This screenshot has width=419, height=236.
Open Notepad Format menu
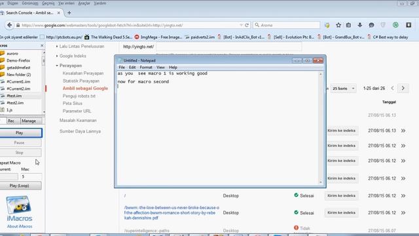(x=146, y=68)
